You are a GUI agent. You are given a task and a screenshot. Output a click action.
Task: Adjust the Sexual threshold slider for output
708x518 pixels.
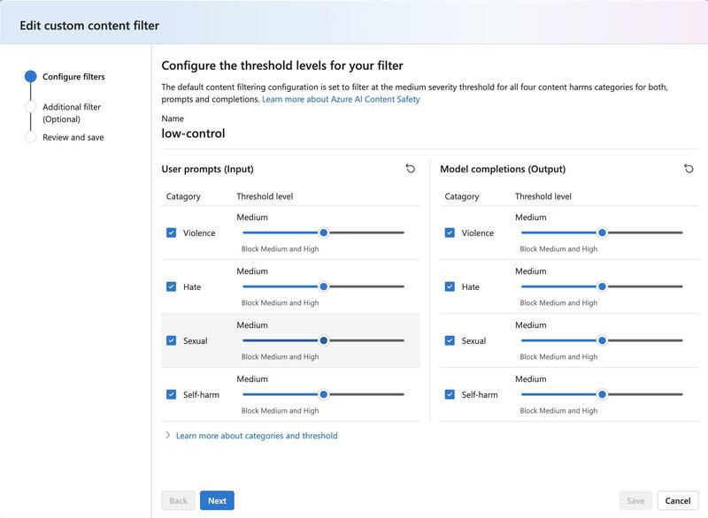(603, 340)
